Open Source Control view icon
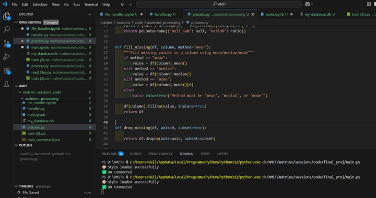The image size is (376, 198). coord(6,43)
